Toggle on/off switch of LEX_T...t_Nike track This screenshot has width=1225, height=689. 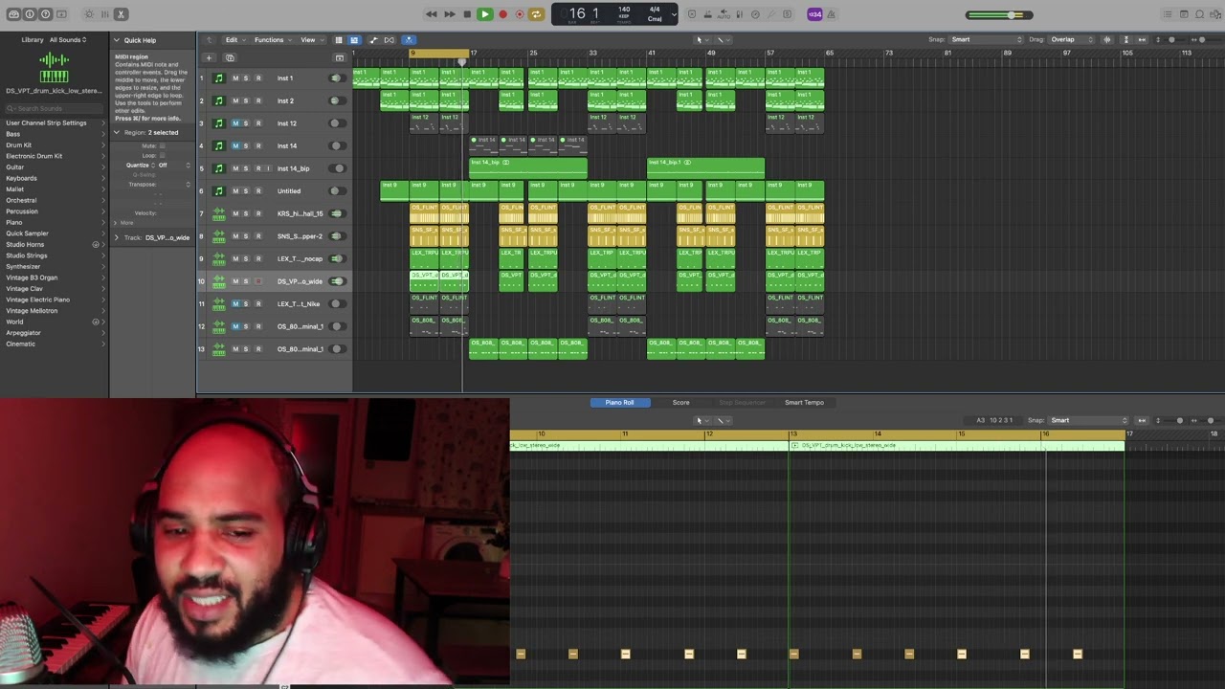pos(336,303)
